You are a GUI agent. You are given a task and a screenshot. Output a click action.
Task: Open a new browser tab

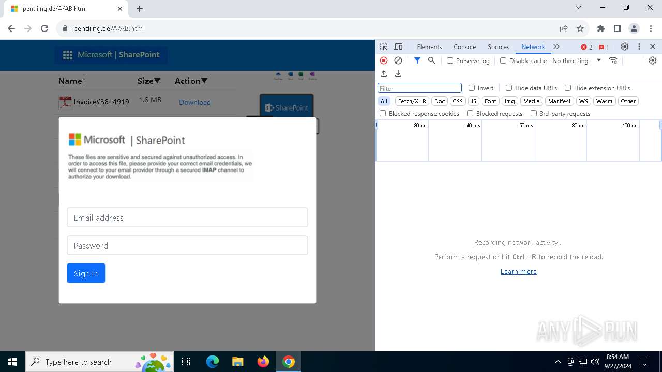140,9
